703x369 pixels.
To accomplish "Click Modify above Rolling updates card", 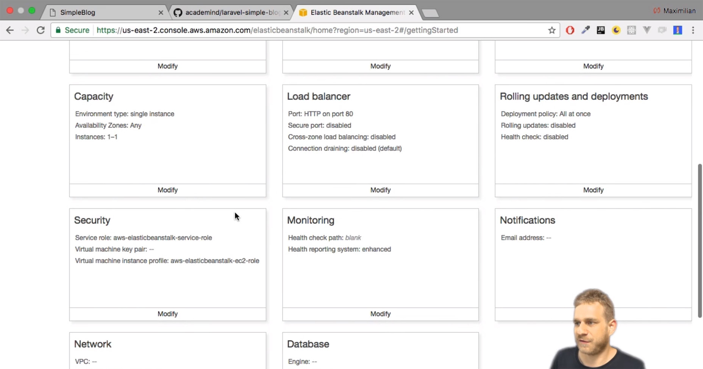I will 593,66.
